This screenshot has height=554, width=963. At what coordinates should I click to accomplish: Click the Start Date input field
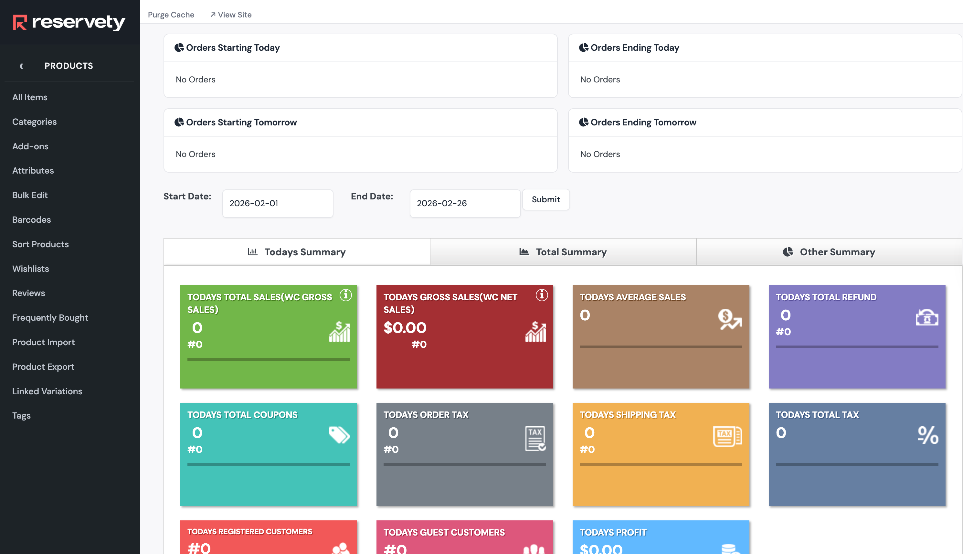pyautogui.click(x=278, y=203)
